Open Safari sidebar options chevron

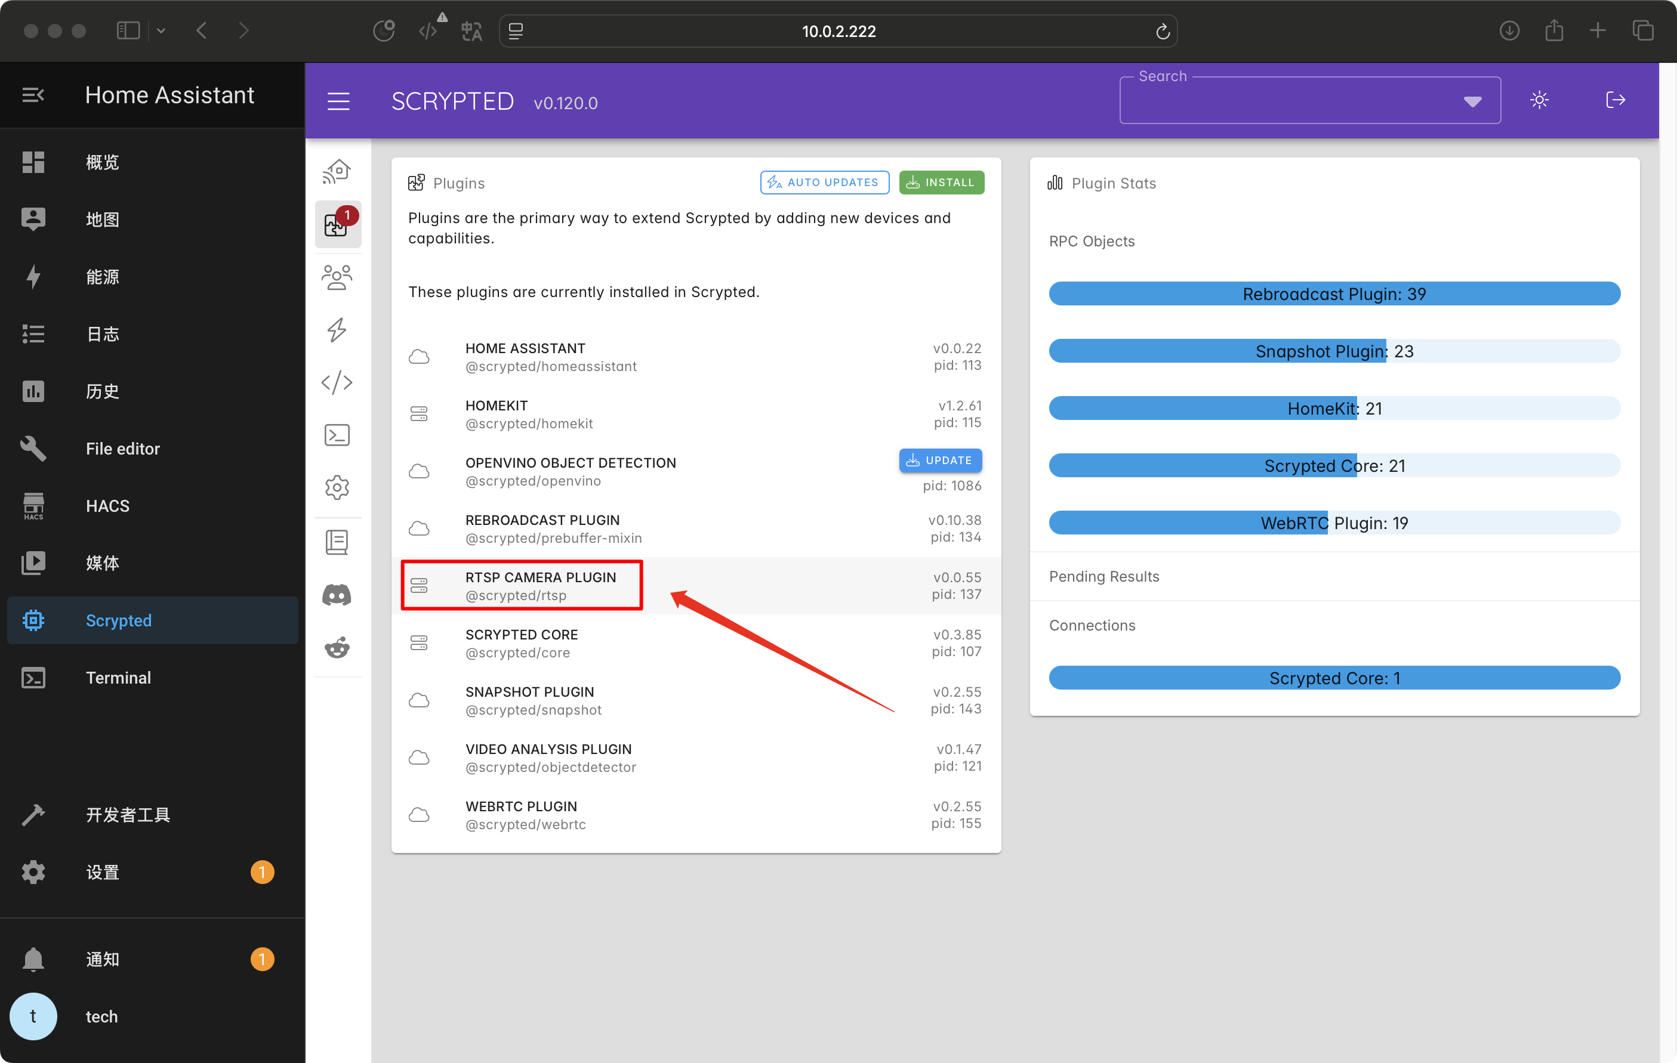click(161, 32)
